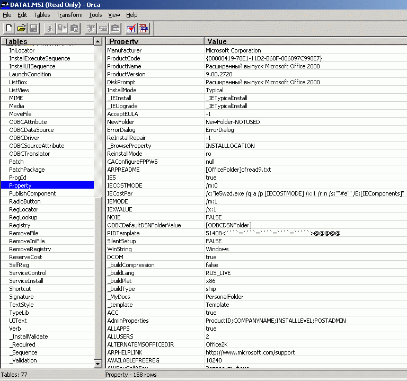Viewport: 407px width, 381px height.
Task: Select the MIME table
Action: (x=16, y=98)
